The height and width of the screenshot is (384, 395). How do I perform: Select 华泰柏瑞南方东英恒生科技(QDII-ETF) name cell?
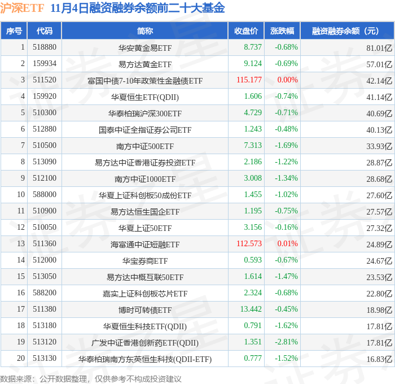point(145,359)
